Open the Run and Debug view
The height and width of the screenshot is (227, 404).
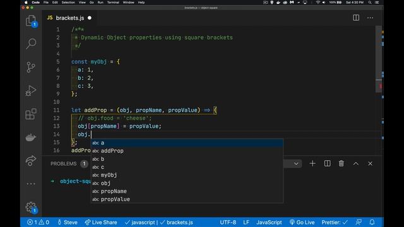pyautogui.click(x=31, y=91)
